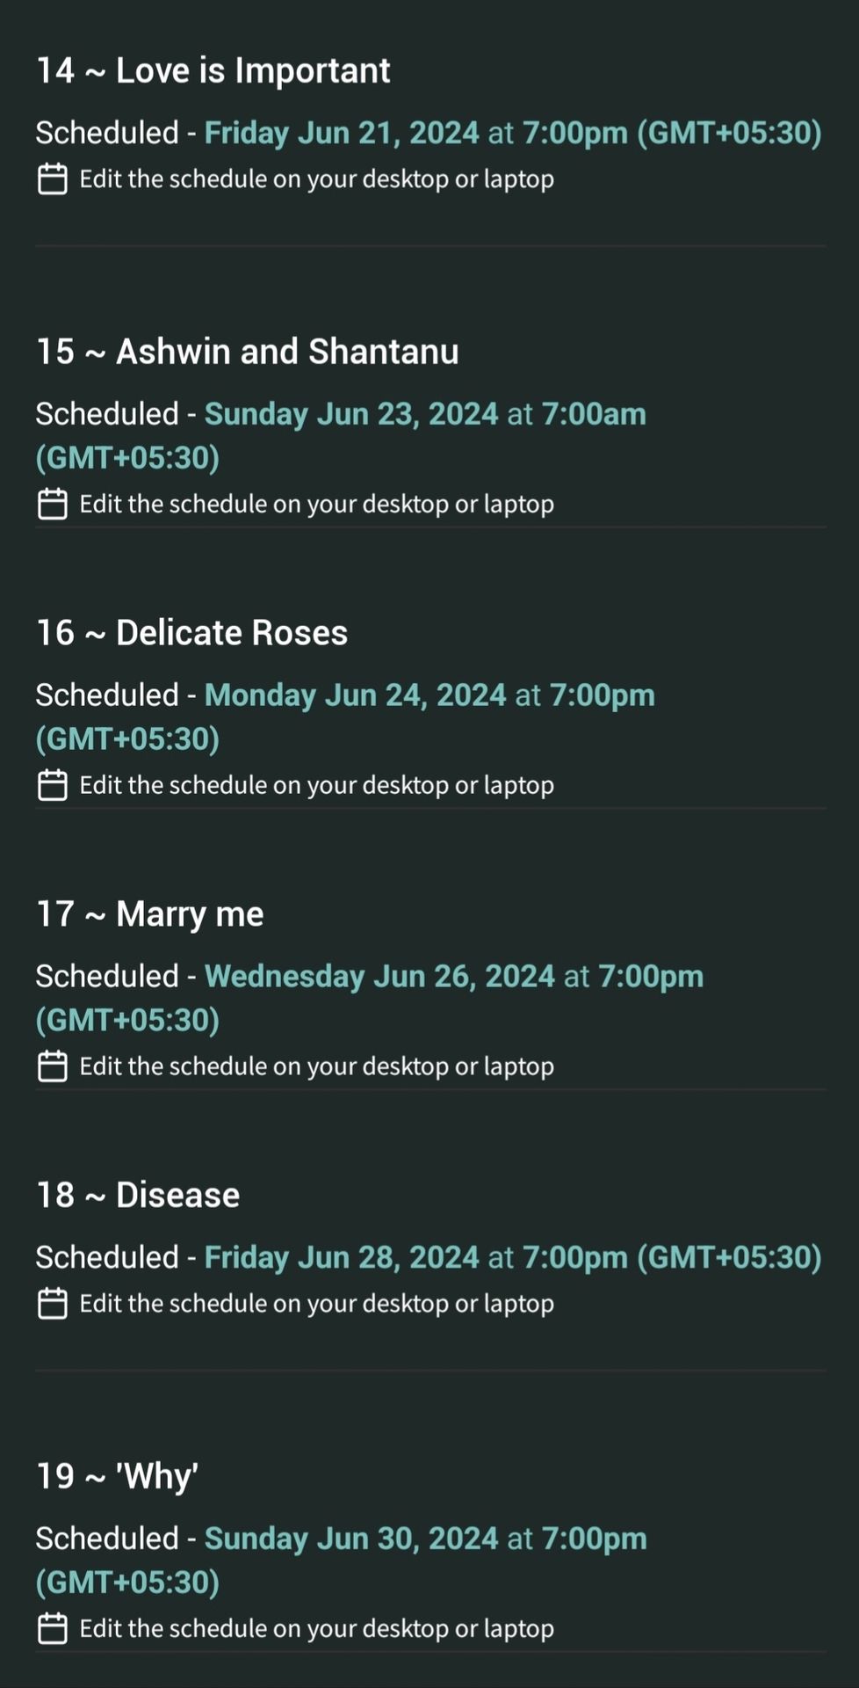The height and width of the screenshot is (1688, 859).
Task: Open chapter 19 ~ 'Why'
Action: pos(118,1477)
